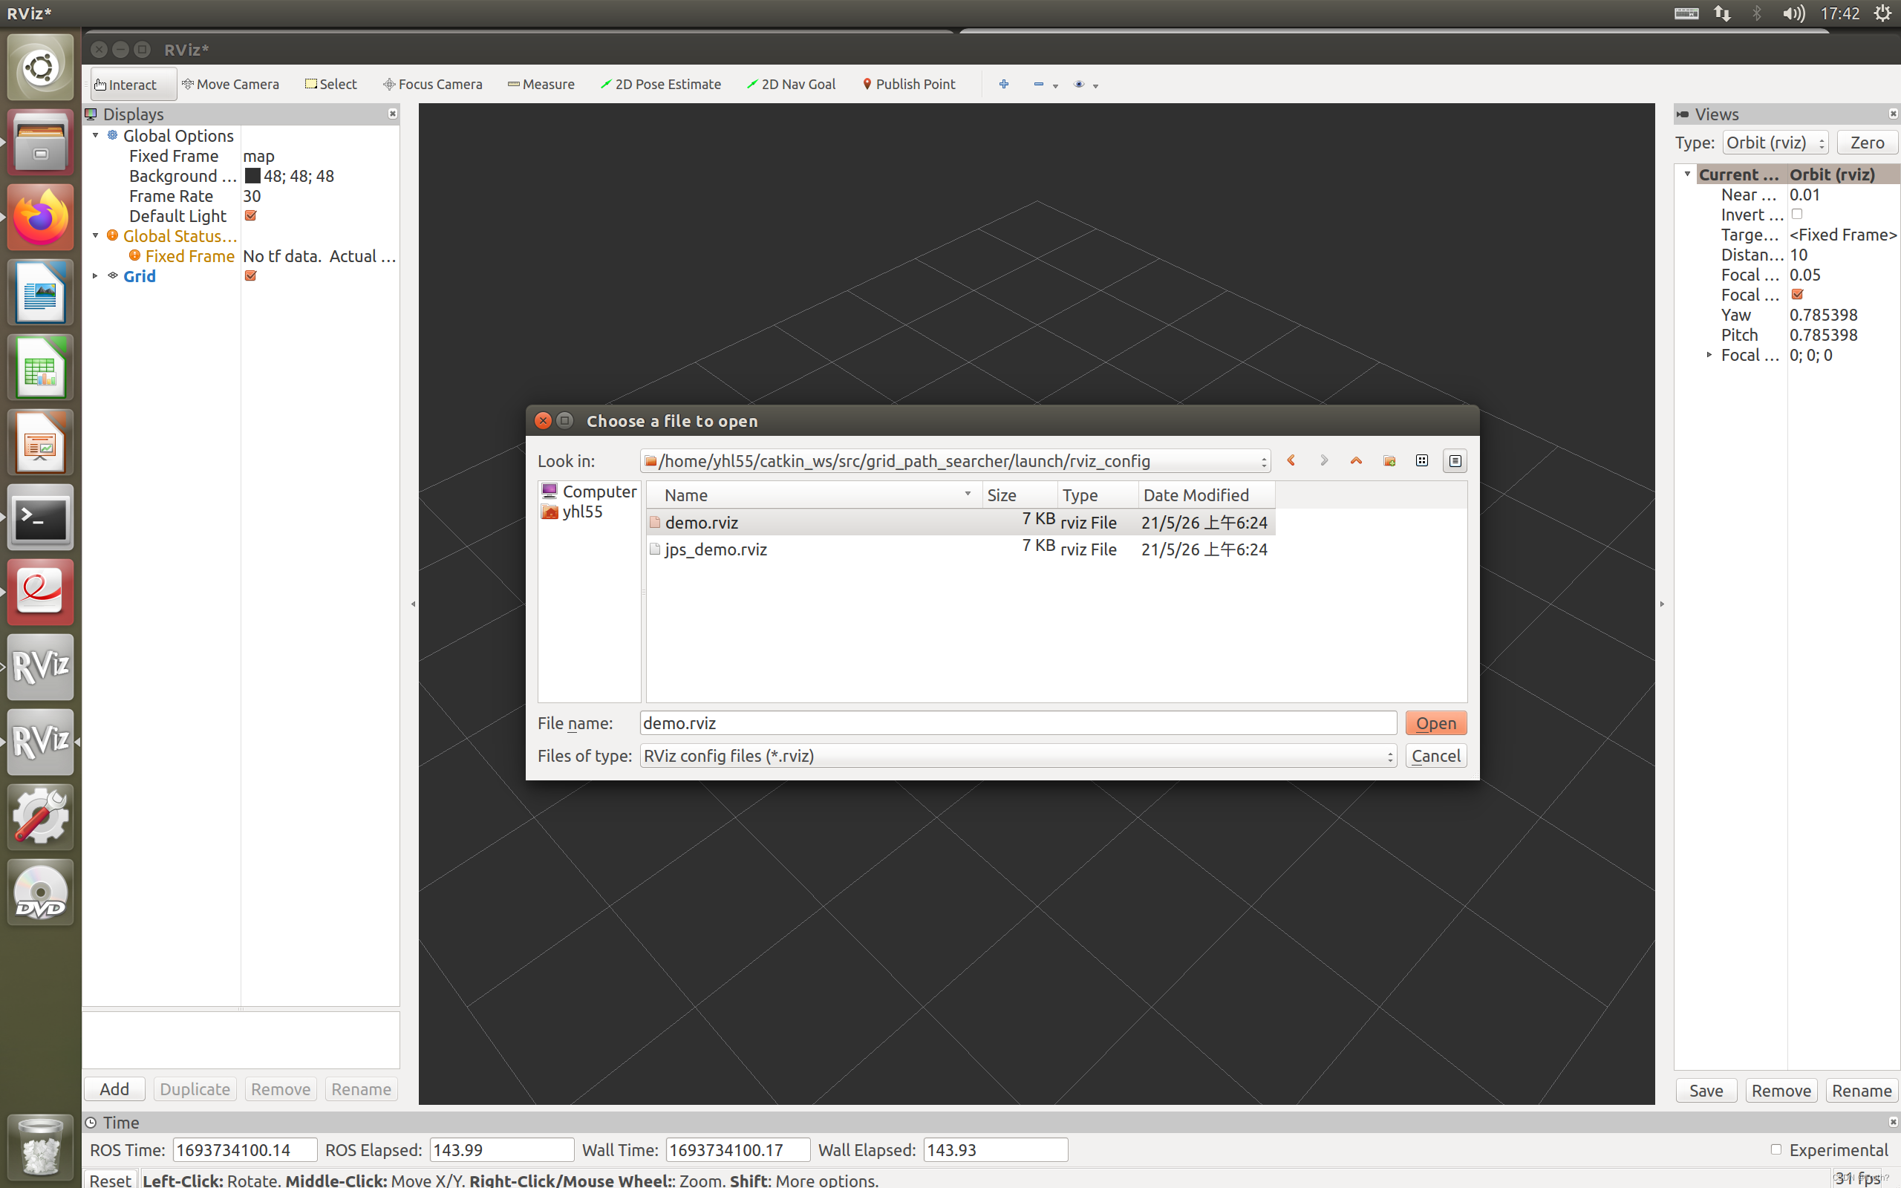Image resolution: width=1901 pixels, height=1188 pixels.
Task: Toggle the Experimental checkbox
Action: 1776,1149
